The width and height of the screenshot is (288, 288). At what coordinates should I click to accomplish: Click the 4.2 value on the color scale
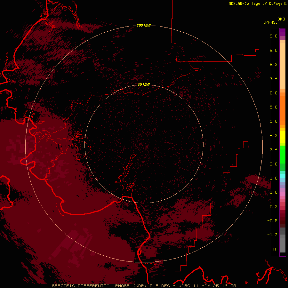click(274, 136)
